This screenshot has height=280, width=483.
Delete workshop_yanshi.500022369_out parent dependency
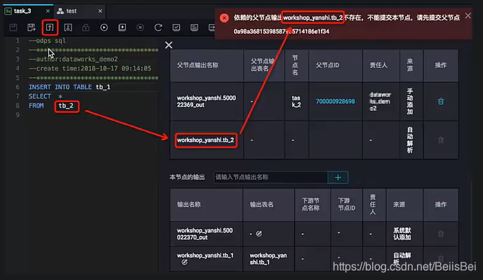tap(441, 101)
